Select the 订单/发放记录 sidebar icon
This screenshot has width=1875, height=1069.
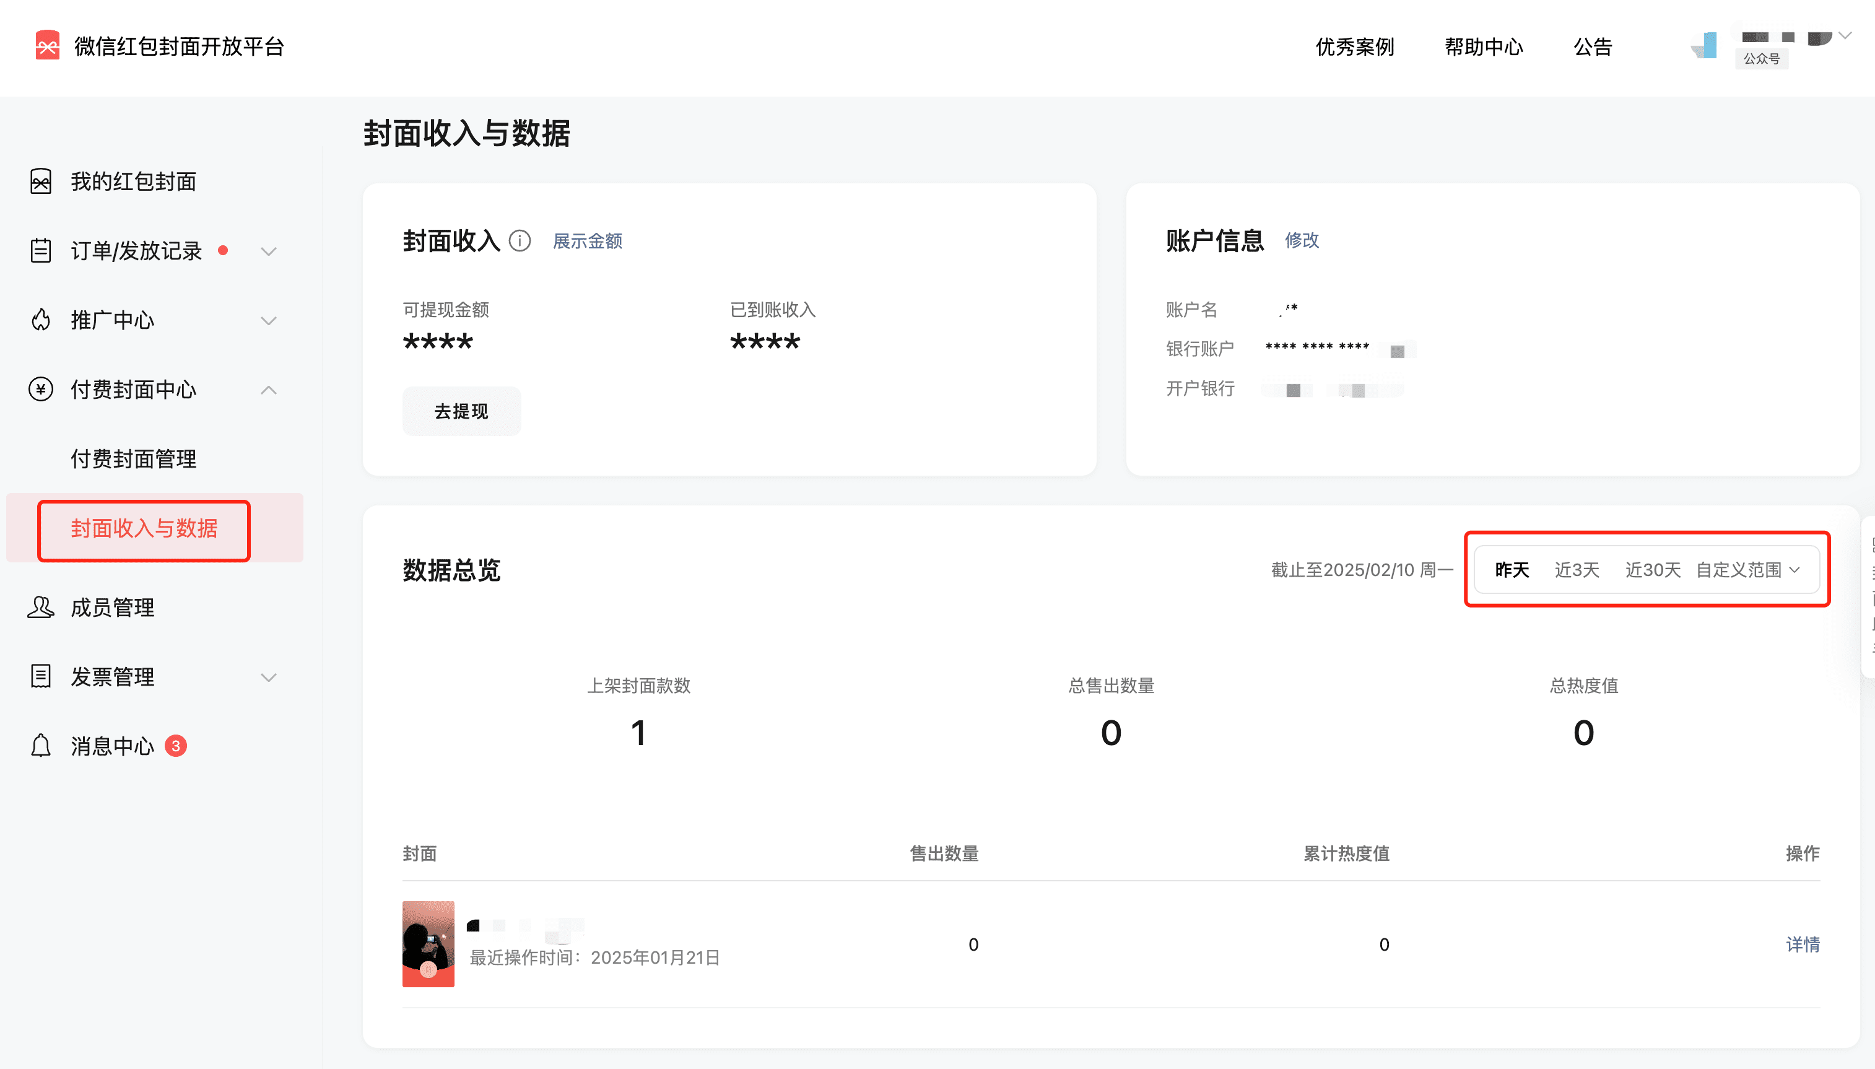40,250
